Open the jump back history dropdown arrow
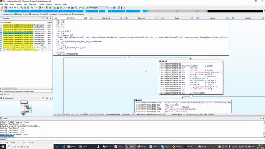The image size is (265, 149). (12, 7)
